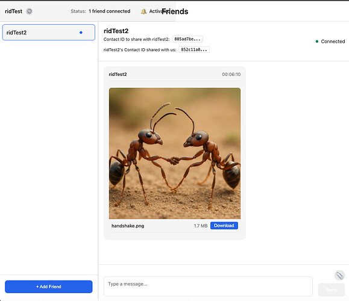349x301 pixels.
Task: Click the 00:06:10 message timestamp
Action: (231, 74)
